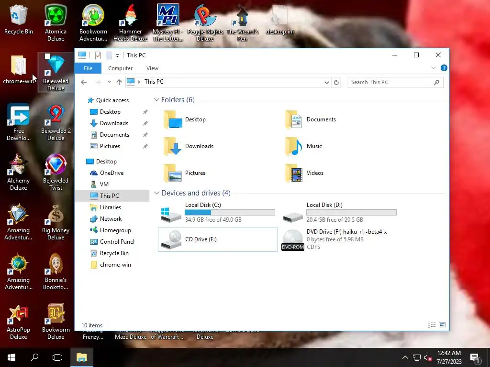Select the chrome-win folder on the desktop
Screen dimensions: 490x367
point(19,69)
